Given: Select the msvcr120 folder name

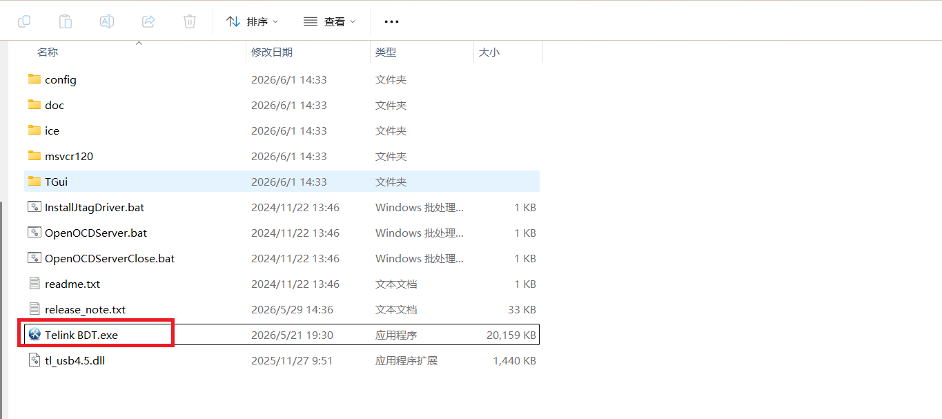Looking at the screenshot, I should pyautogui.click(x=69, y=157).
